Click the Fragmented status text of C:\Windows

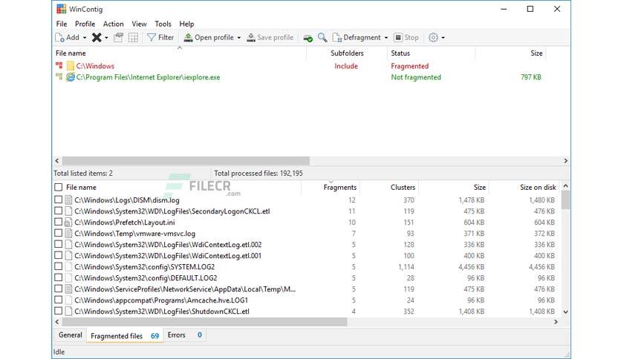(409, 66)
